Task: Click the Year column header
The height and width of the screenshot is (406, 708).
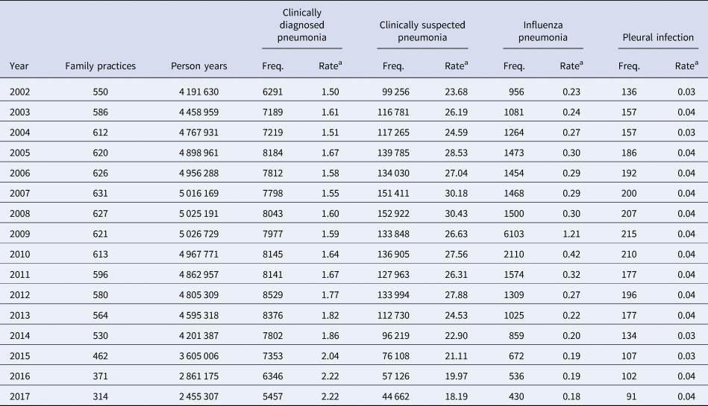Action: tap(19, 66)
